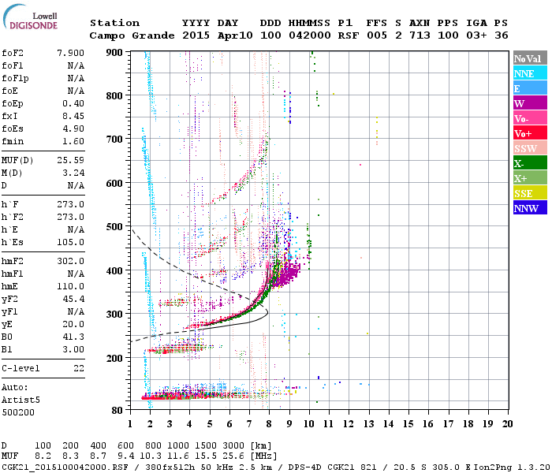Click the CGK21_2015100042000.RSF file name
The image size is (552, 473).
pos(65,467)
